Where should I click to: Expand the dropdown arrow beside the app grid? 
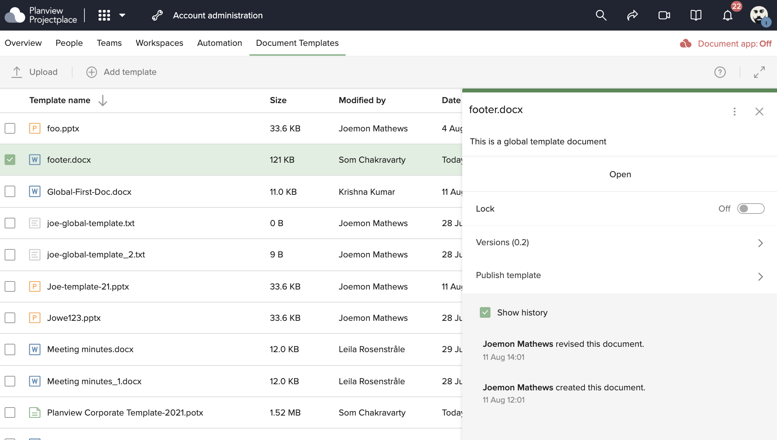(122, 15)
